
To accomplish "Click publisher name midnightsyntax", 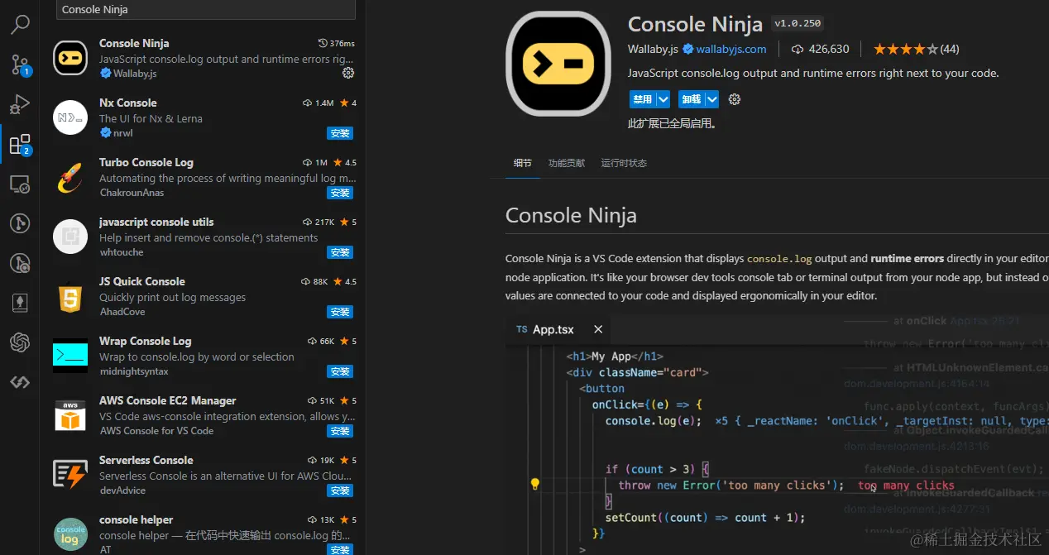I will click(135, 371).
